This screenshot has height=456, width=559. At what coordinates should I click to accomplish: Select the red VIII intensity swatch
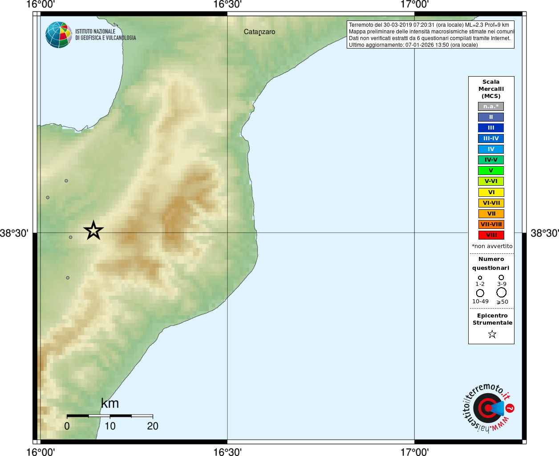[x=491, y=235]
